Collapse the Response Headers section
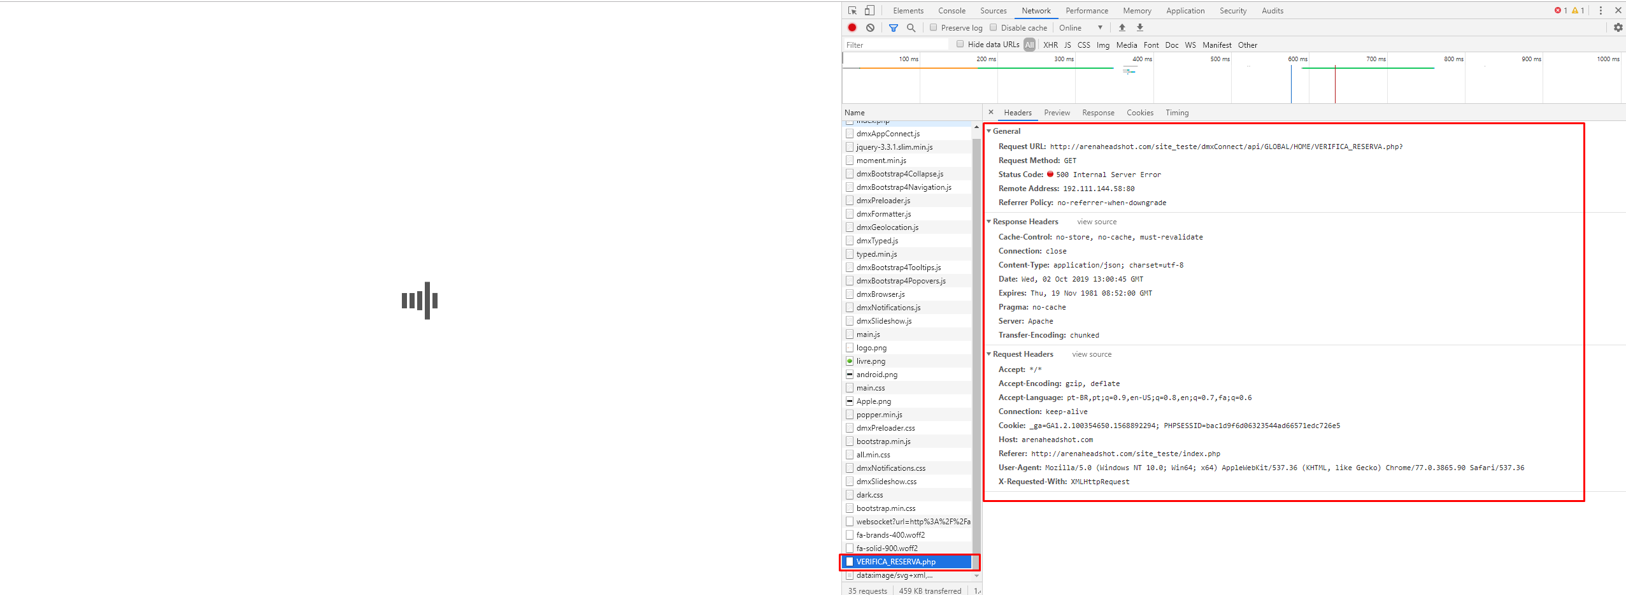 point(989,222)
